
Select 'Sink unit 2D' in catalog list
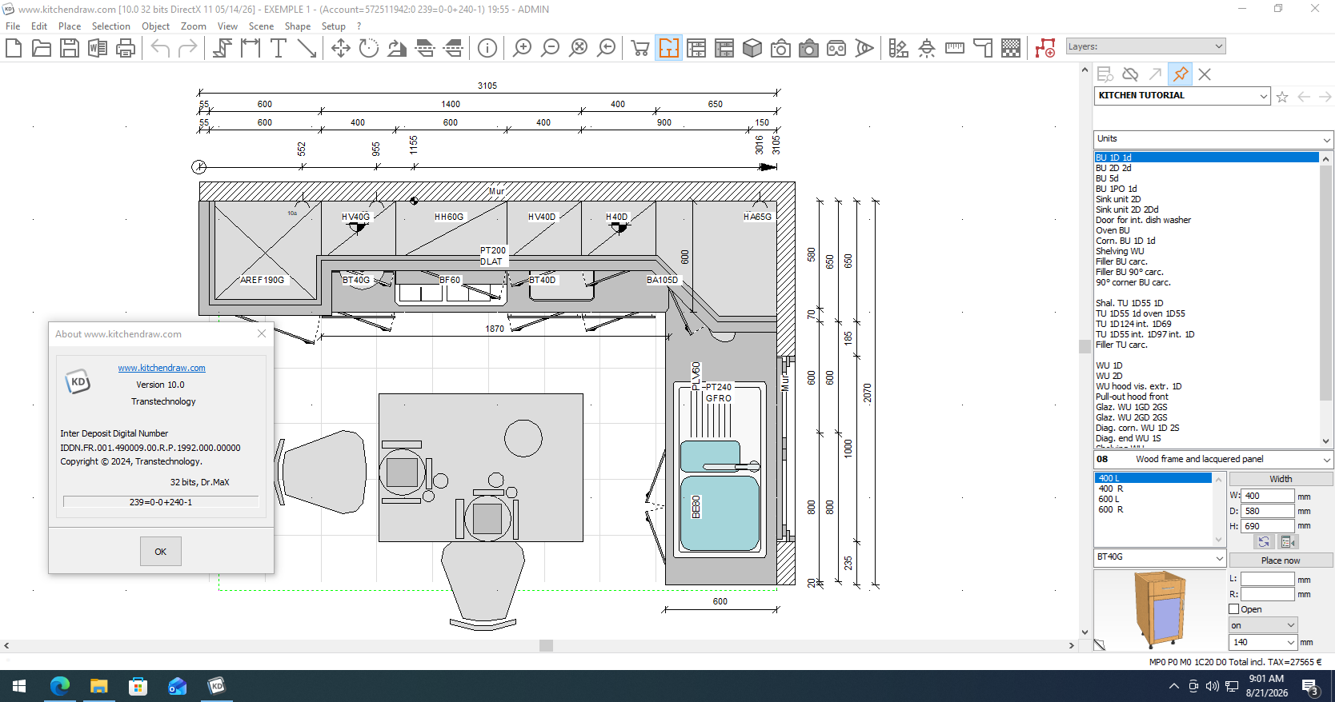(1118, 199)
